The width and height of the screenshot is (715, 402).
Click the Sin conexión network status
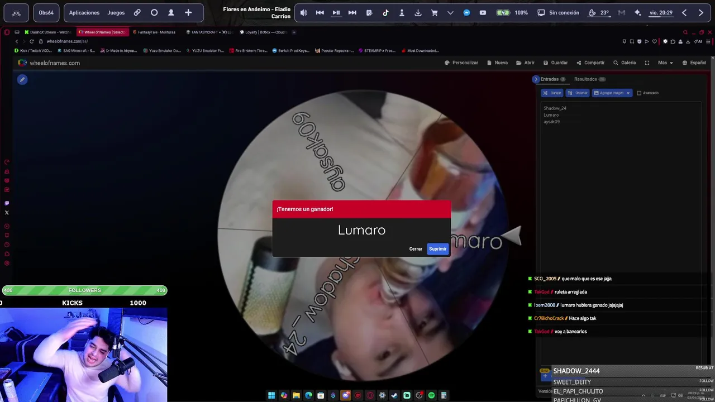(558, 13)
